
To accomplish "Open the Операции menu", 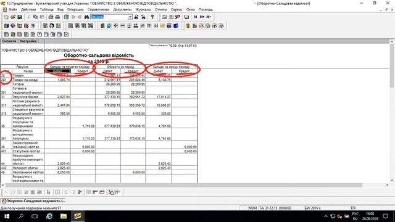I will (x=75, y=10).
